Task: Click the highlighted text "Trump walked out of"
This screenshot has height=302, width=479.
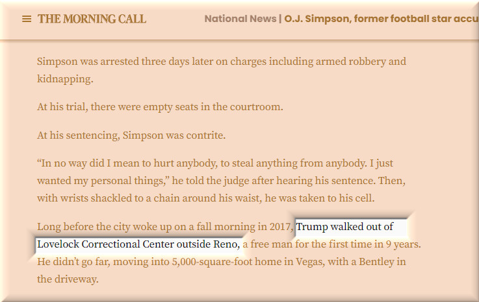Action: pyautogui.click(x=344, y=227)
